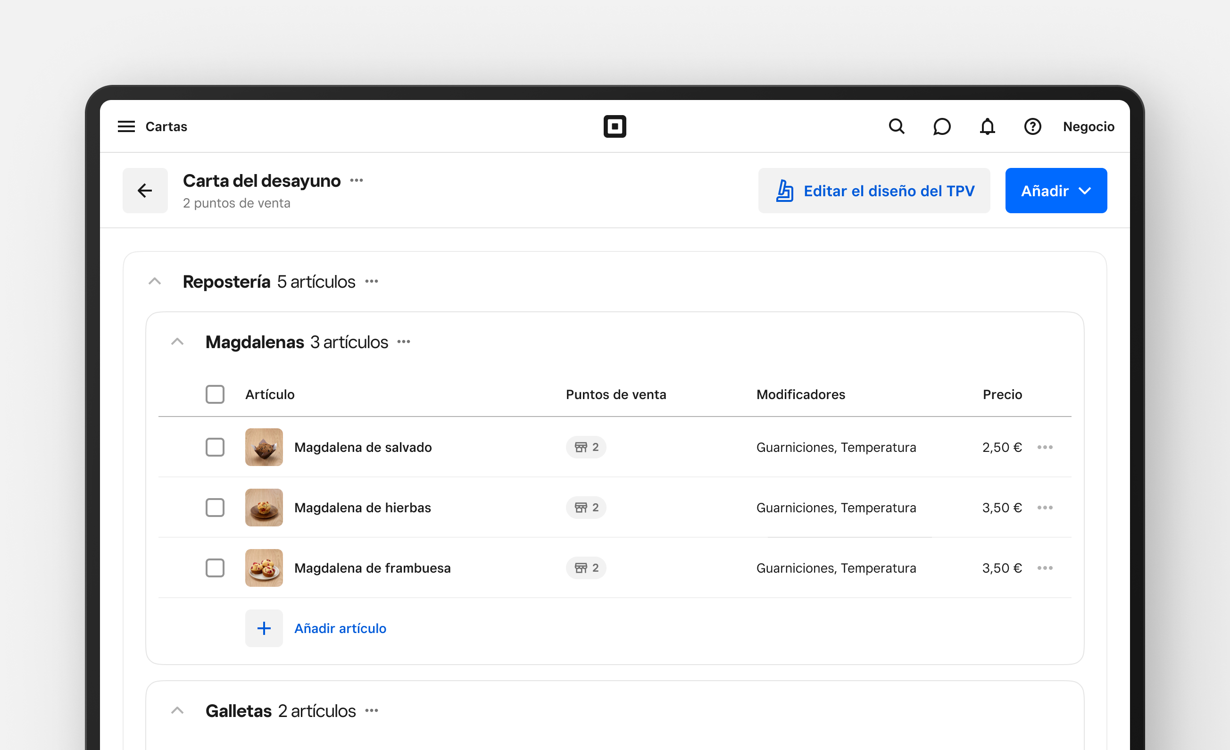The height and width of the screenshot is (750, 1230).
Task: Click points-of-sale badge for Magdalena de frambuesa
Action: coord(586,568)
